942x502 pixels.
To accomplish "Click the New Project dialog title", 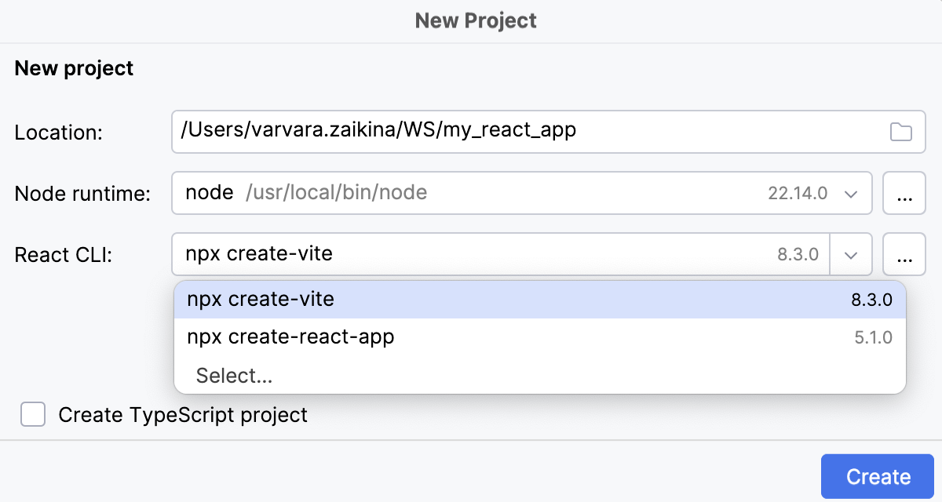I will (475, 20).
